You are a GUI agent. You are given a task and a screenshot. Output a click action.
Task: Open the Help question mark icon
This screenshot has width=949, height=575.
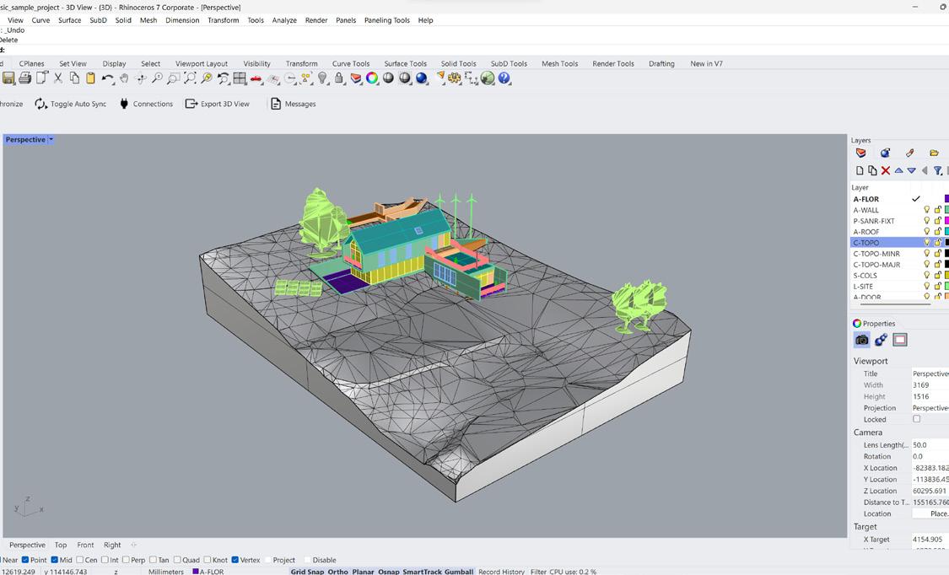[x=504, y=78]
